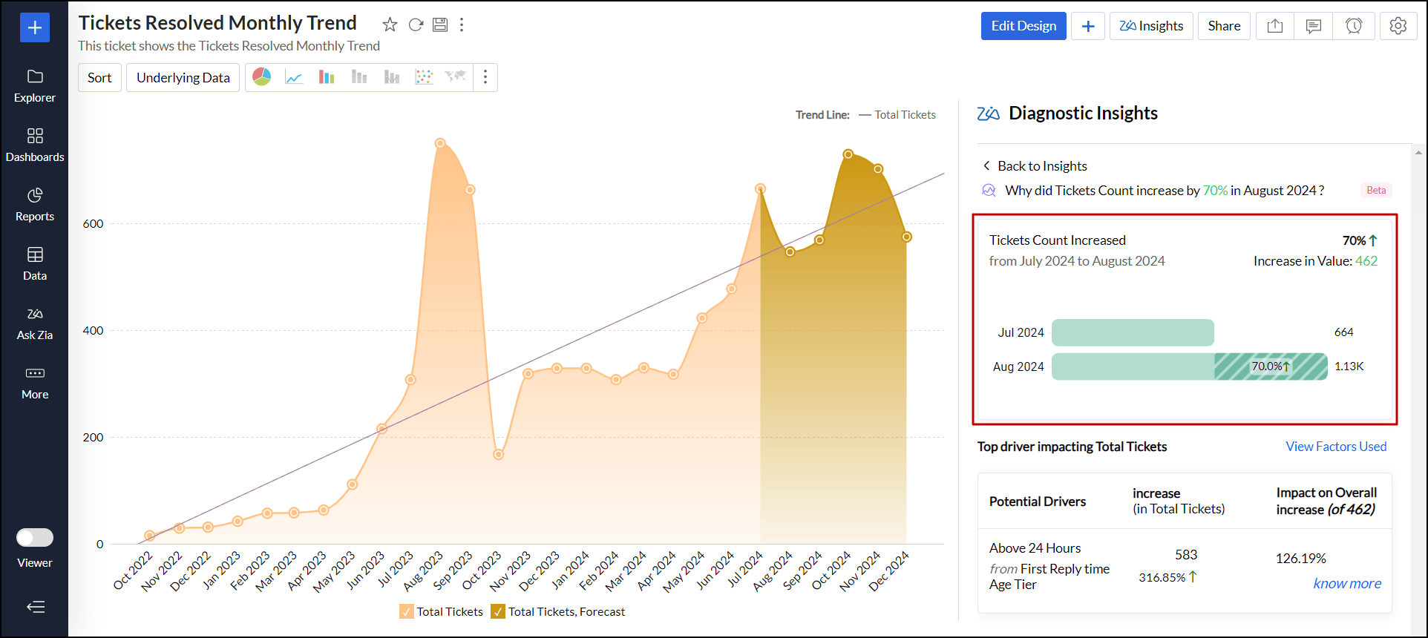Uncheck Total Tickets legend checkbox

click(x=407, y=611)
